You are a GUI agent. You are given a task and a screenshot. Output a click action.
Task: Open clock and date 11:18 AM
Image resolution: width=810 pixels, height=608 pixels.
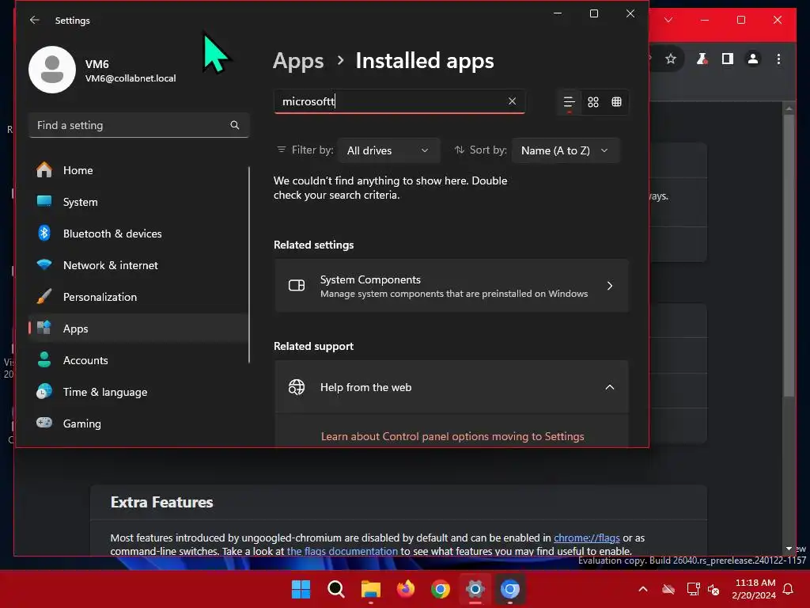[x=754, y=589]
